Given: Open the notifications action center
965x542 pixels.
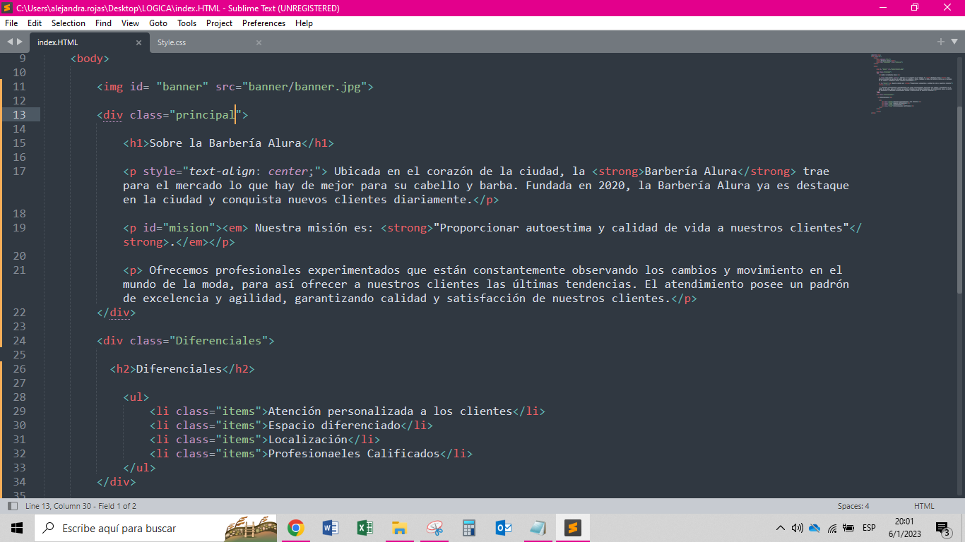Looking at the screenshot, I should (944, 528).
